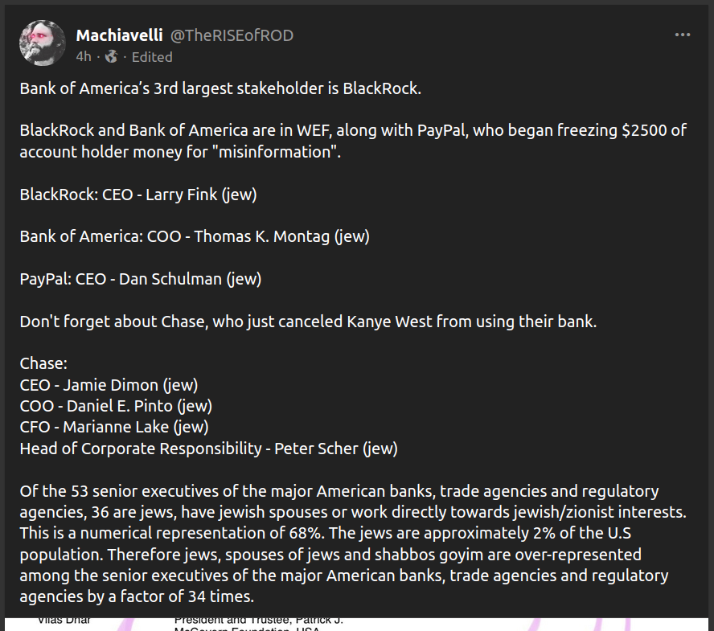The height and width of the screenshot is (631, 714).
Task: Click the 'Head of Corporate Responsibility' line
Action: pos(208,448)
